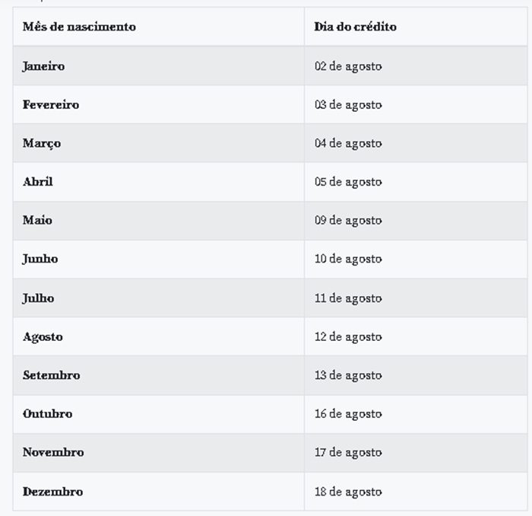Select the Março month cell
This screenshot has height=516, width=532.
click(42, 143)
